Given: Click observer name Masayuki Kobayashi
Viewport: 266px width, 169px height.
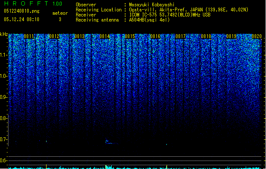Looking at the screenshot, I should coord(152,5).
